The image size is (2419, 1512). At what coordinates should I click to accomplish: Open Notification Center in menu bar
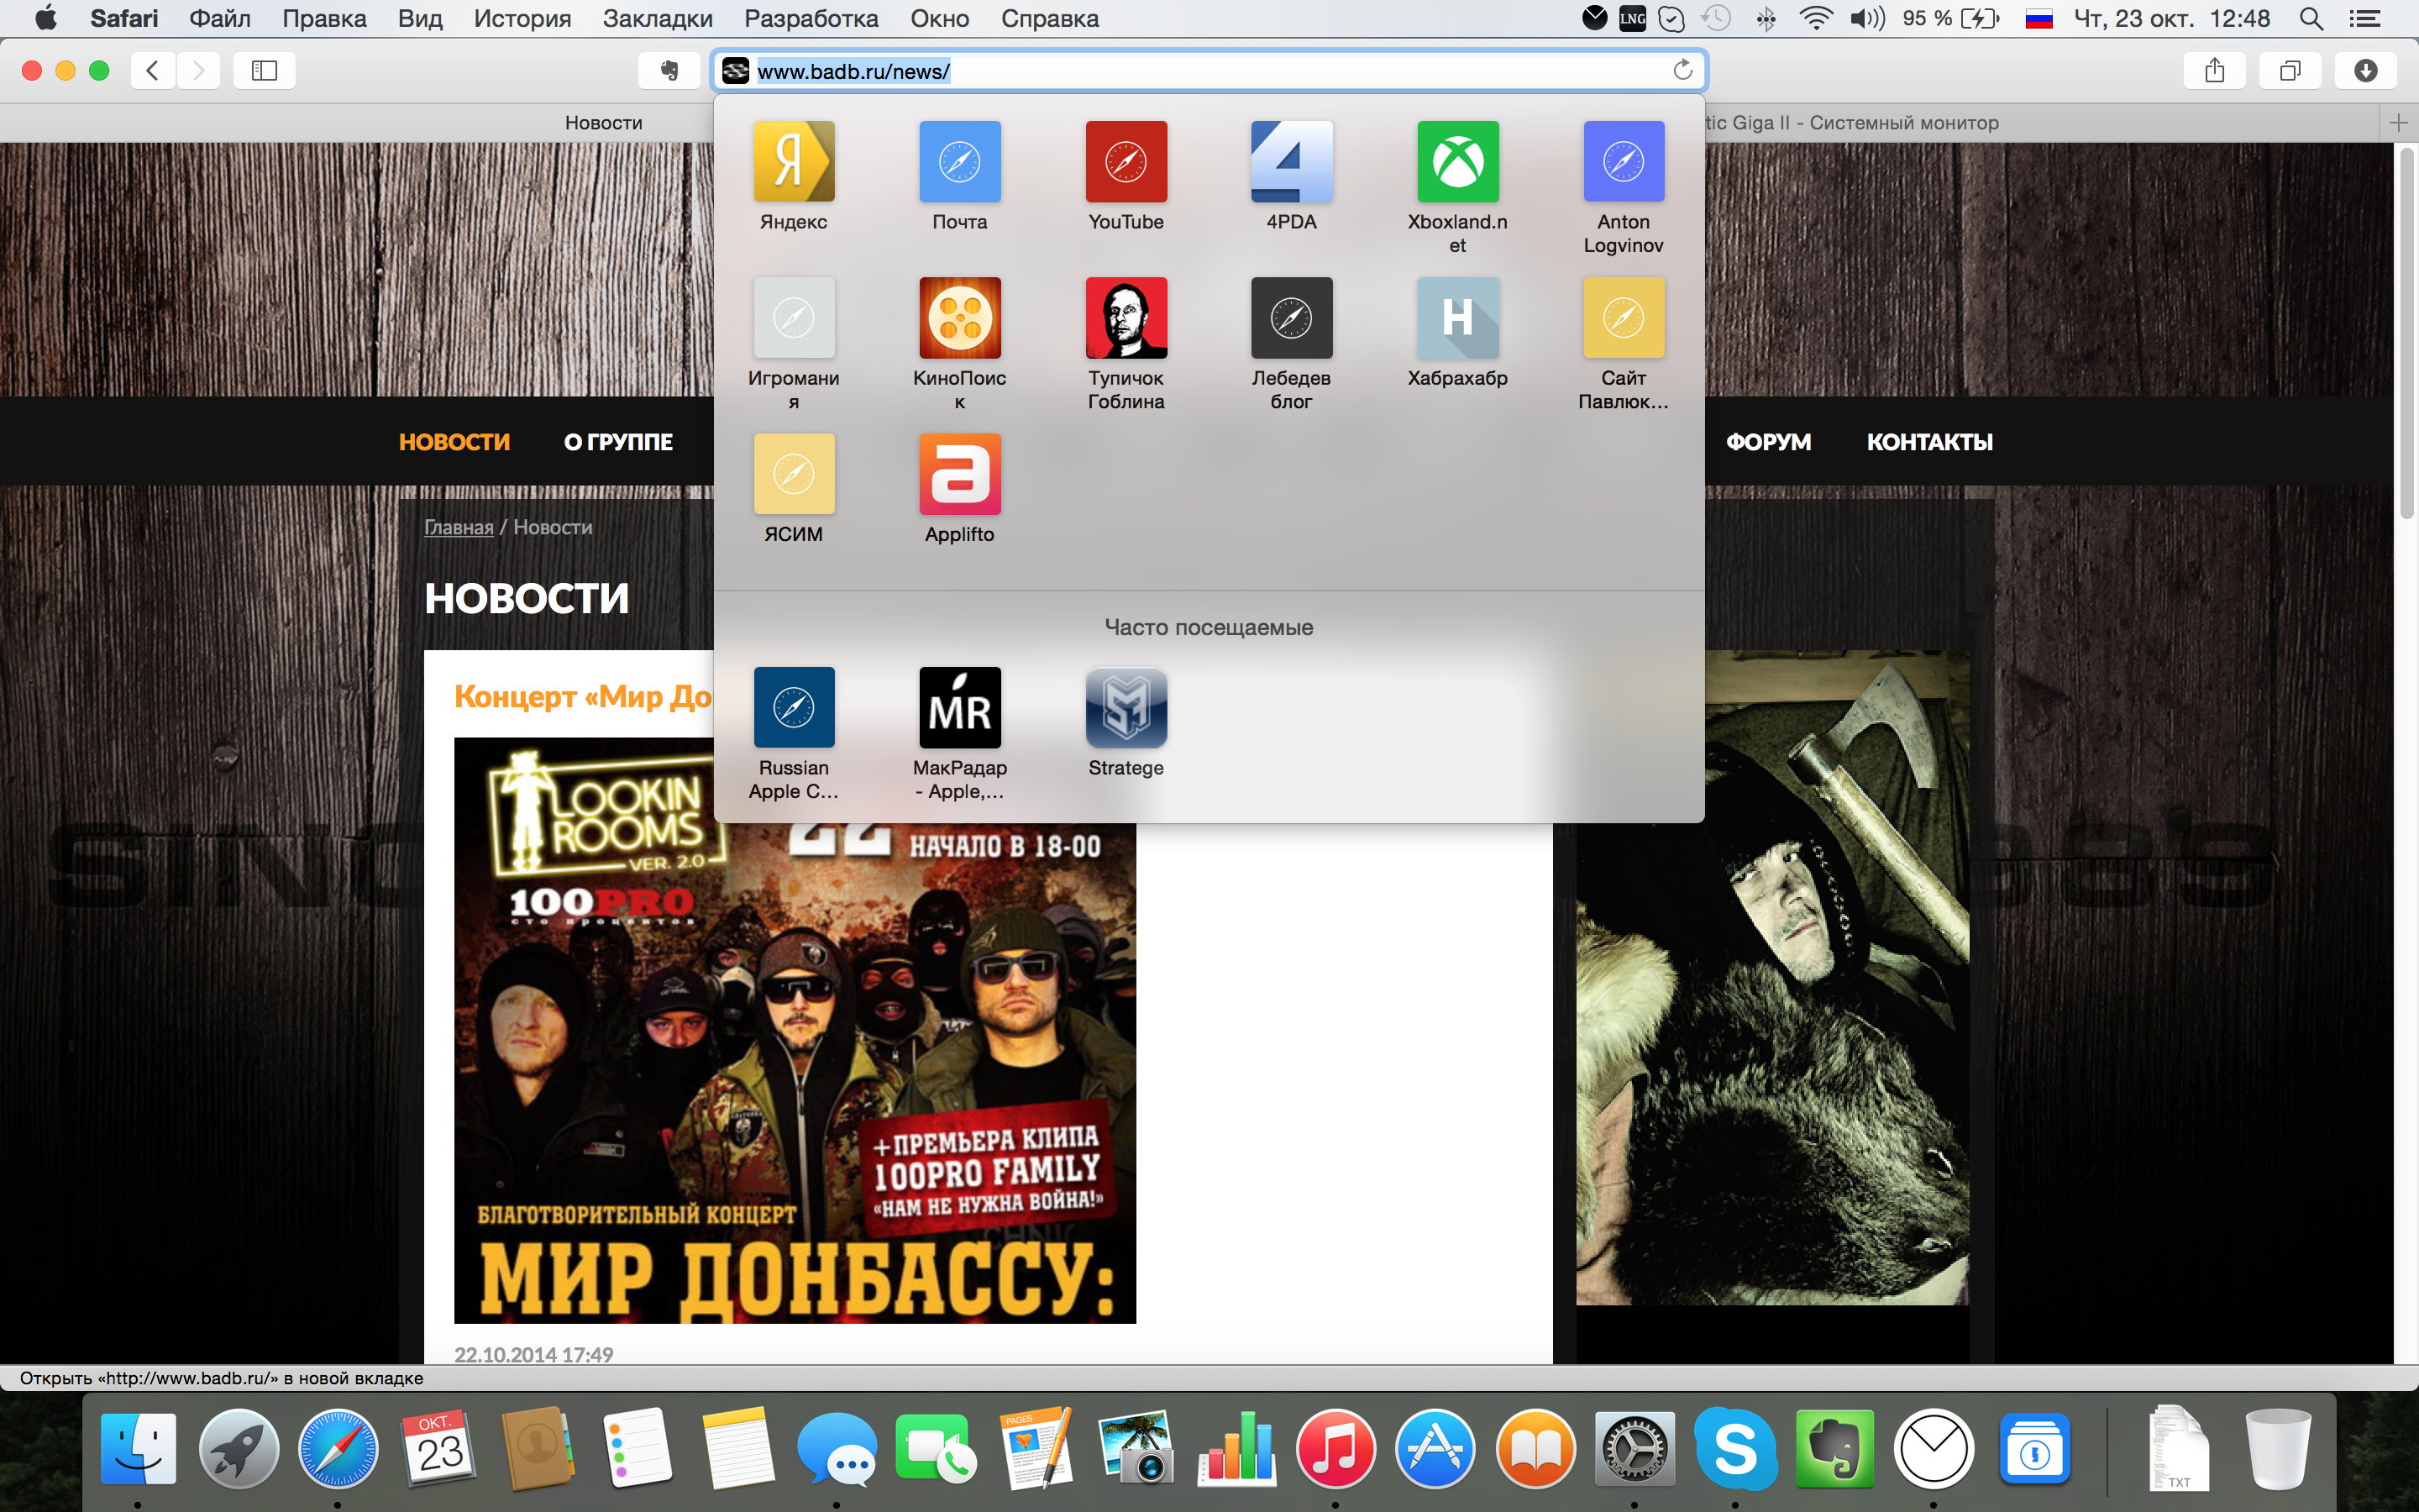point(2364,18)
